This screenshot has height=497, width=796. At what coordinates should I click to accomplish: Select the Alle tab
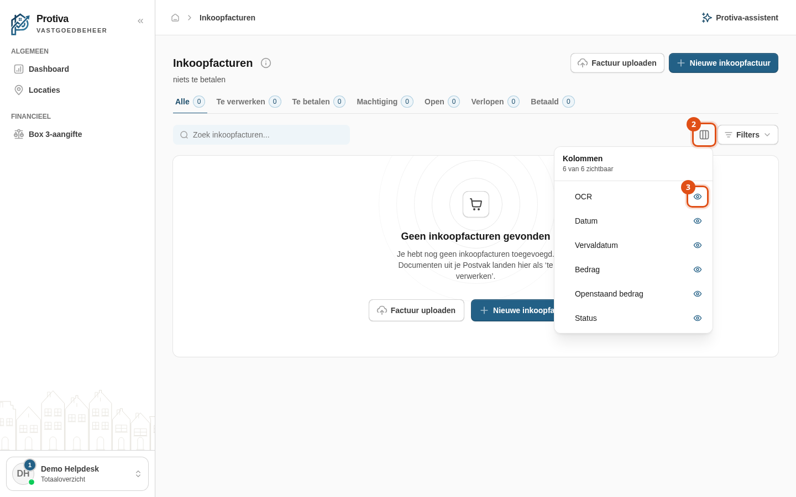[x=190, y=102]
